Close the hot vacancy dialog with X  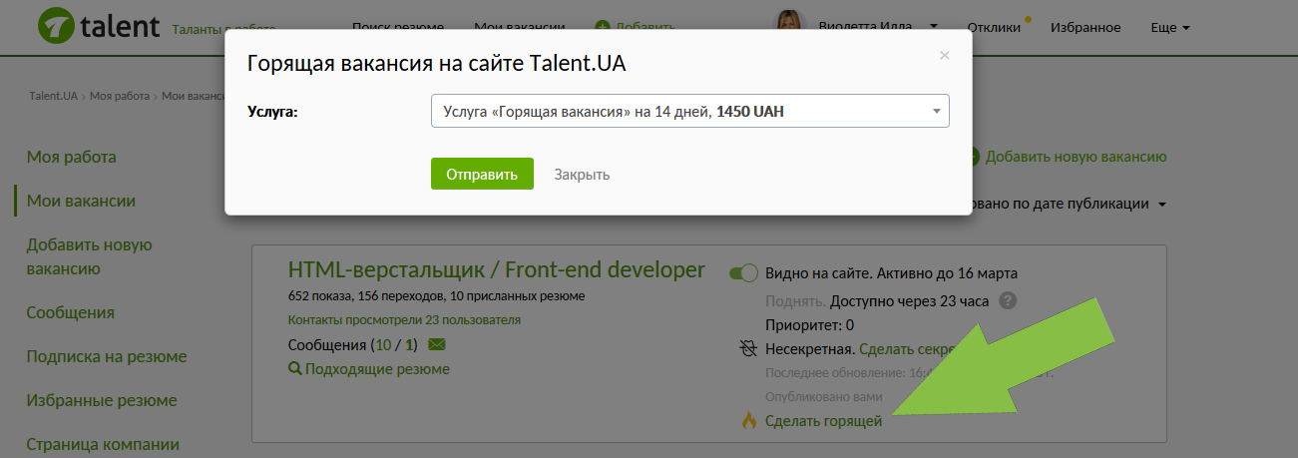coord(944,56)
